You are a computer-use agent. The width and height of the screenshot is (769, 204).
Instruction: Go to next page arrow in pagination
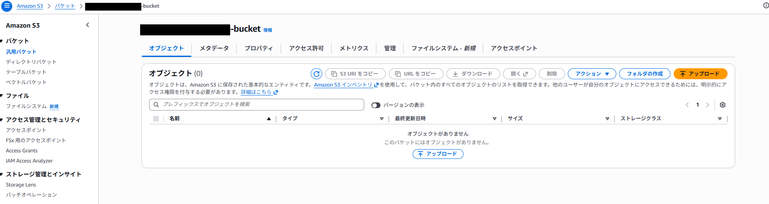(707, 105)
